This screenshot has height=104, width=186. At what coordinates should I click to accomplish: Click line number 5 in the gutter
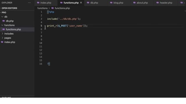pyautogui.click(x=41, y=26)
